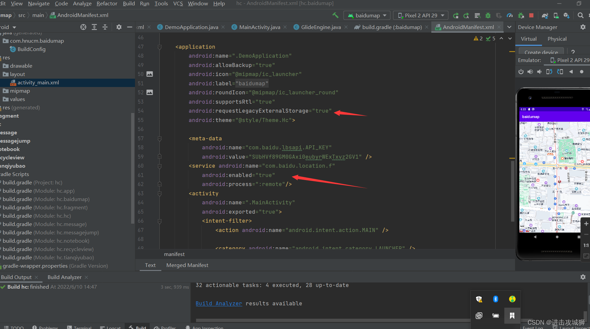Profile the app with the gauge icon
This screenshot has height=329, width=590.
510,15
